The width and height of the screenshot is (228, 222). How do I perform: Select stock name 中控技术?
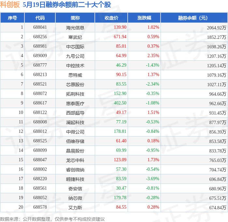75,65
